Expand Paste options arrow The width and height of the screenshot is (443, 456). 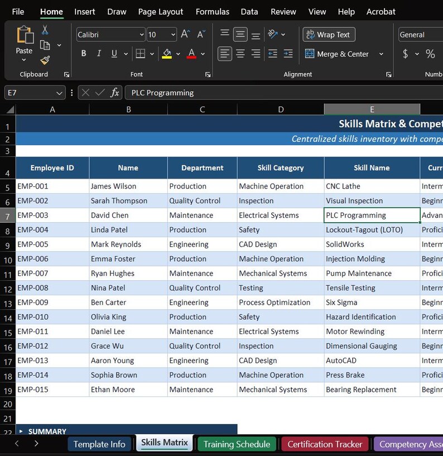click(24, 60)
